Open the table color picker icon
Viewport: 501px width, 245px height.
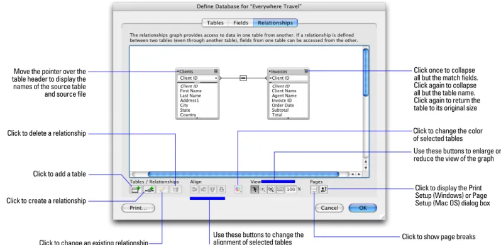[x=238, y=190]
